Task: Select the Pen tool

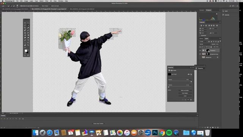Action: 25,40
